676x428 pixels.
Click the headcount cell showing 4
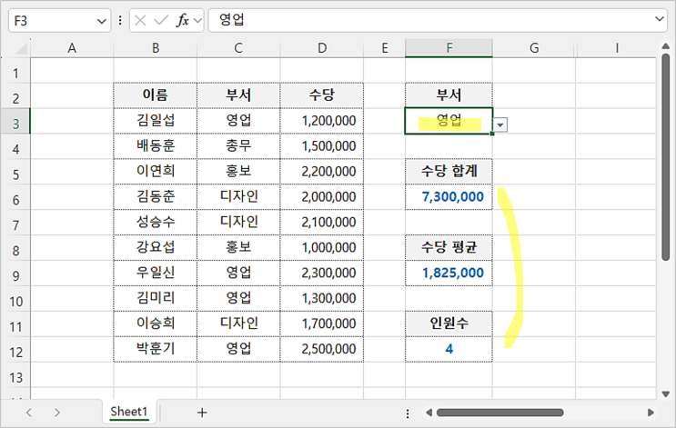click(449, 349)
